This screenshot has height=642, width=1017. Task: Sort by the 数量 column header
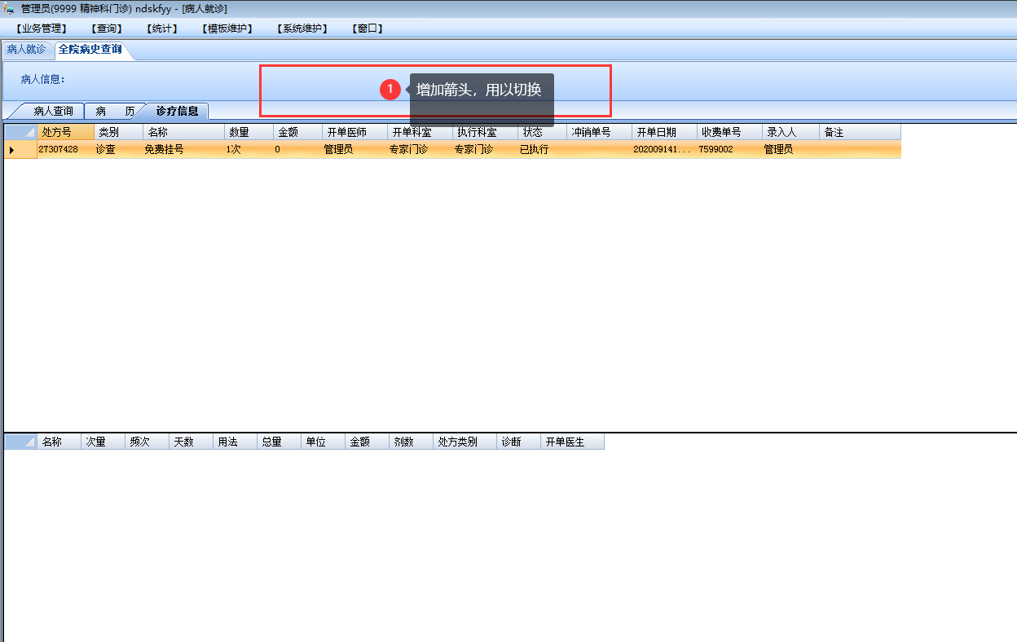(x=249, y=132)
